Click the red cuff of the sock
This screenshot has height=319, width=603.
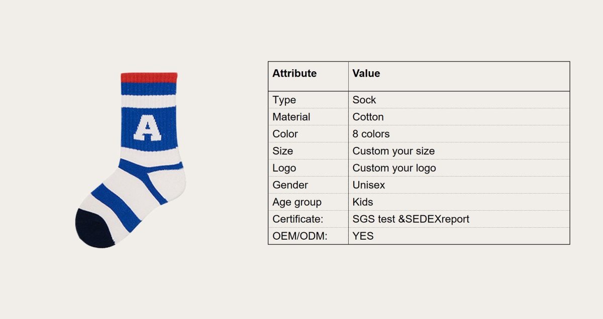pyautogui.click(x=149, y=78)
